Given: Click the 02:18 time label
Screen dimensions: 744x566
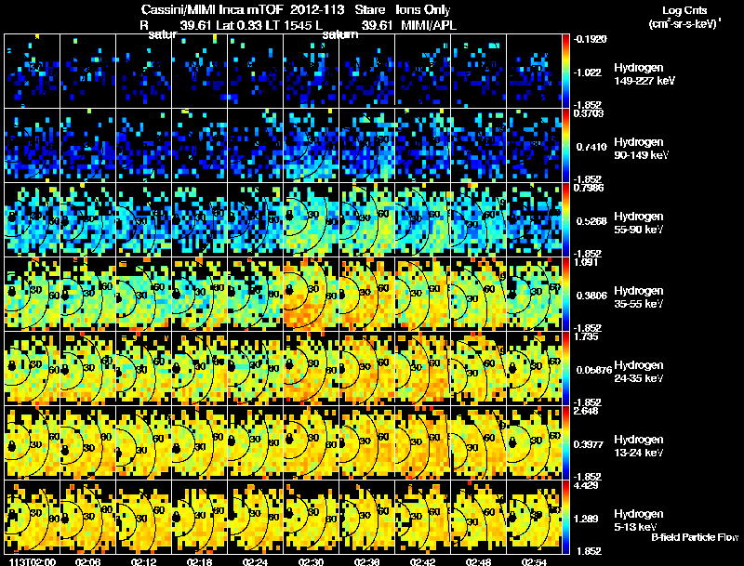Looking at the screenshot, I should click(199, 561).
